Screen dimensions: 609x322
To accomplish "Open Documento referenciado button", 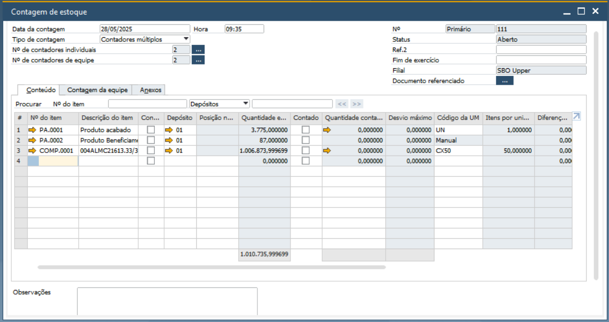I will pyautogui.click(x=504, y=81).
